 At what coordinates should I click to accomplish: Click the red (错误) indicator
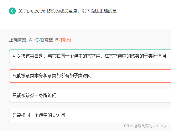(x=65, y=40)
